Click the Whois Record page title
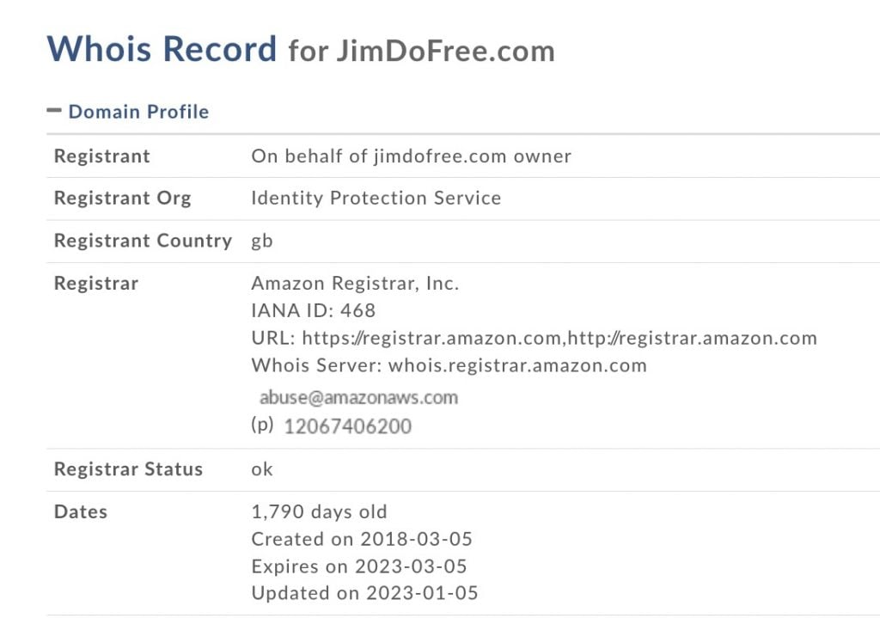Viewport: 880px width, 618px height. (162, 48)
